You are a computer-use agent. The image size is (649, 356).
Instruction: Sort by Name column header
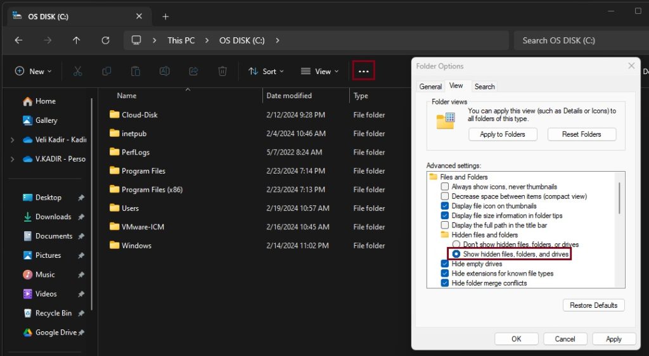click(127, 96)
